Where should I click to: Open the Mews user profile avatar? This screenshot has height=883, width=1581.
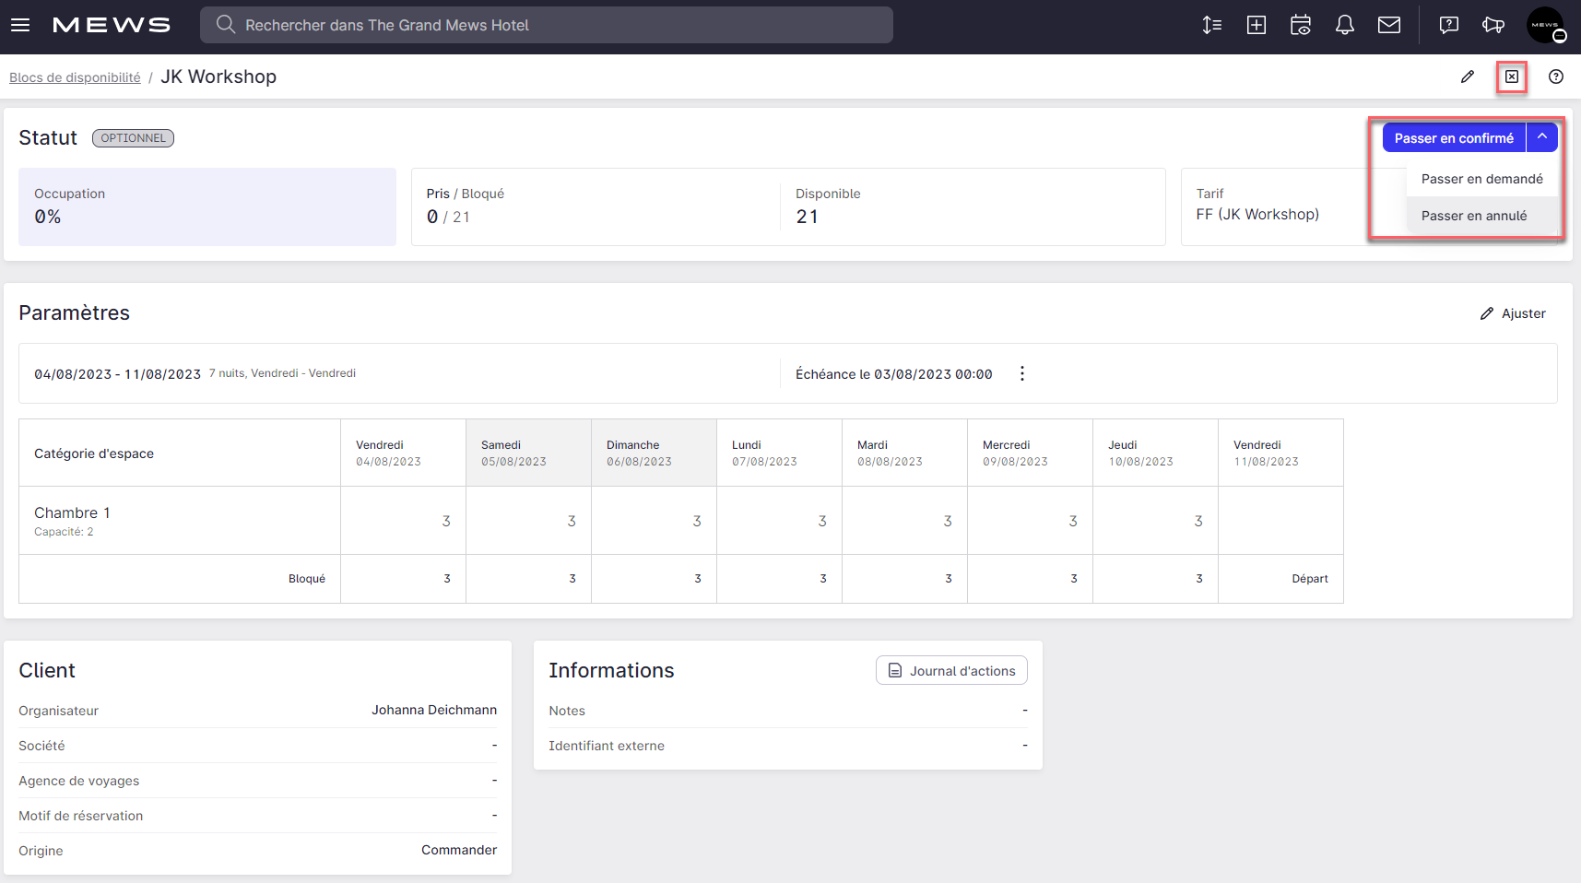1545,25
